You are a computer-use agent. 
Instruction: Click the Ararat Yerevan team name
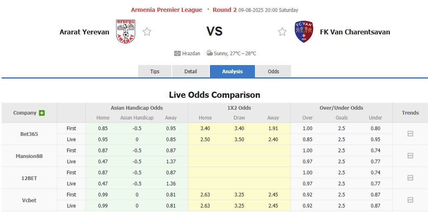[x=84, y=32]
